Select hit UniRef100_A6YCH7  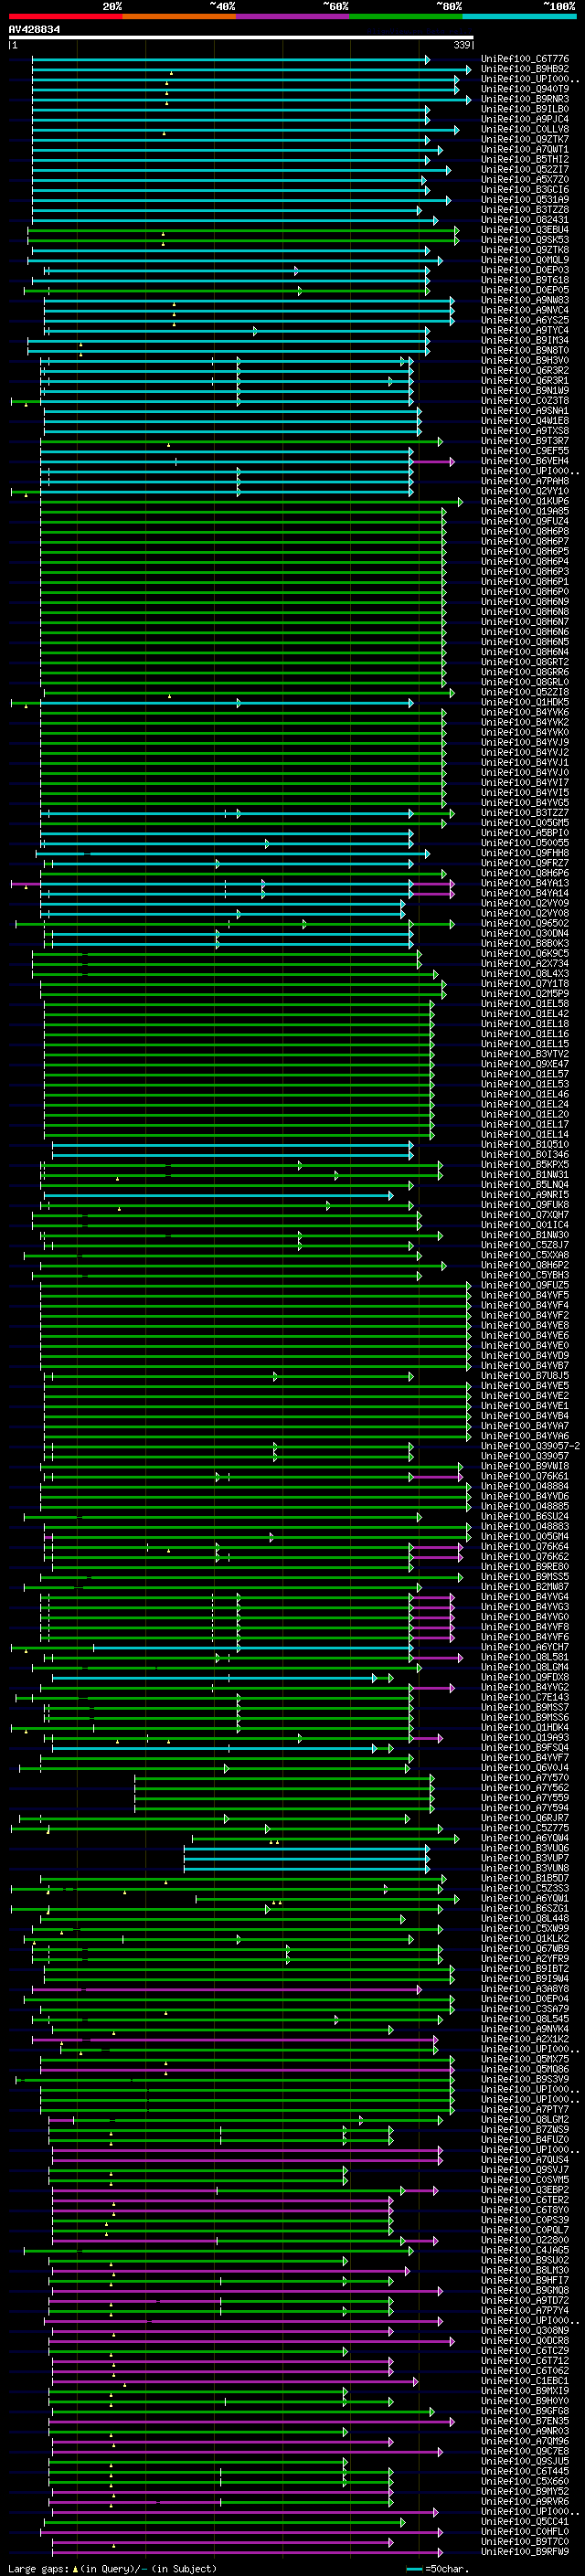pos(525,1646)
